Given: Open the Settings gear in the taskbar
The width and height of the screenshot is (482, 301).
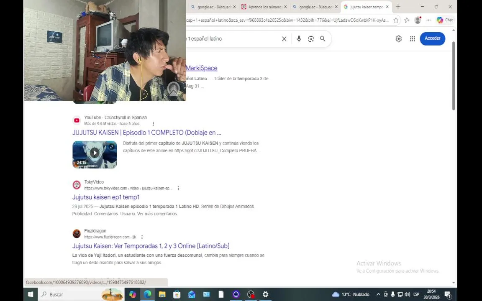Looking at the screenshot, I should pyautogui.click(x=266, y=294).
